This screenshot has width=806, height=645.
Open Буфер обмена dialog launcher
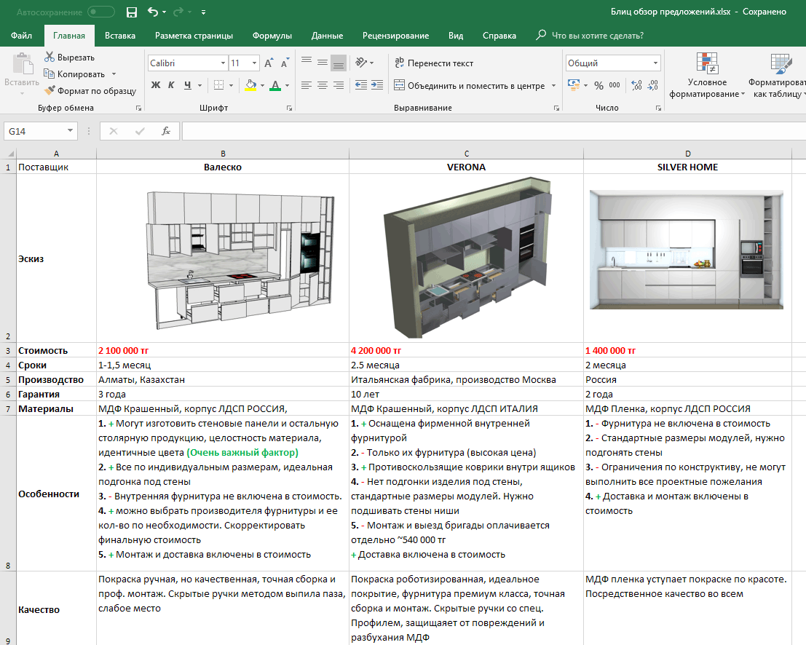click(138, 108)
